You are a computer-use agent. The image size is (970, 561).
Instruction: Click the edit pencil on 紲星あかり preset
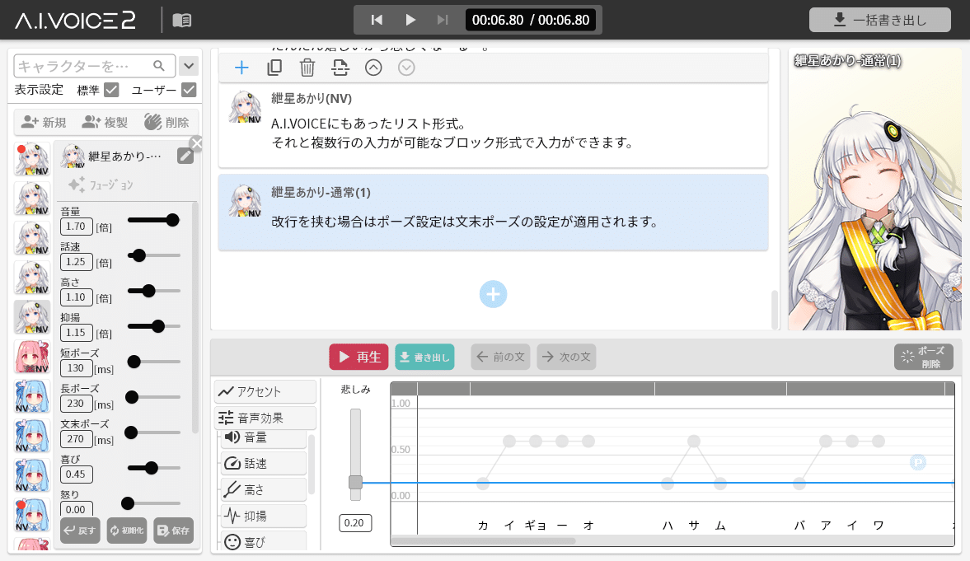pos(185,155)
